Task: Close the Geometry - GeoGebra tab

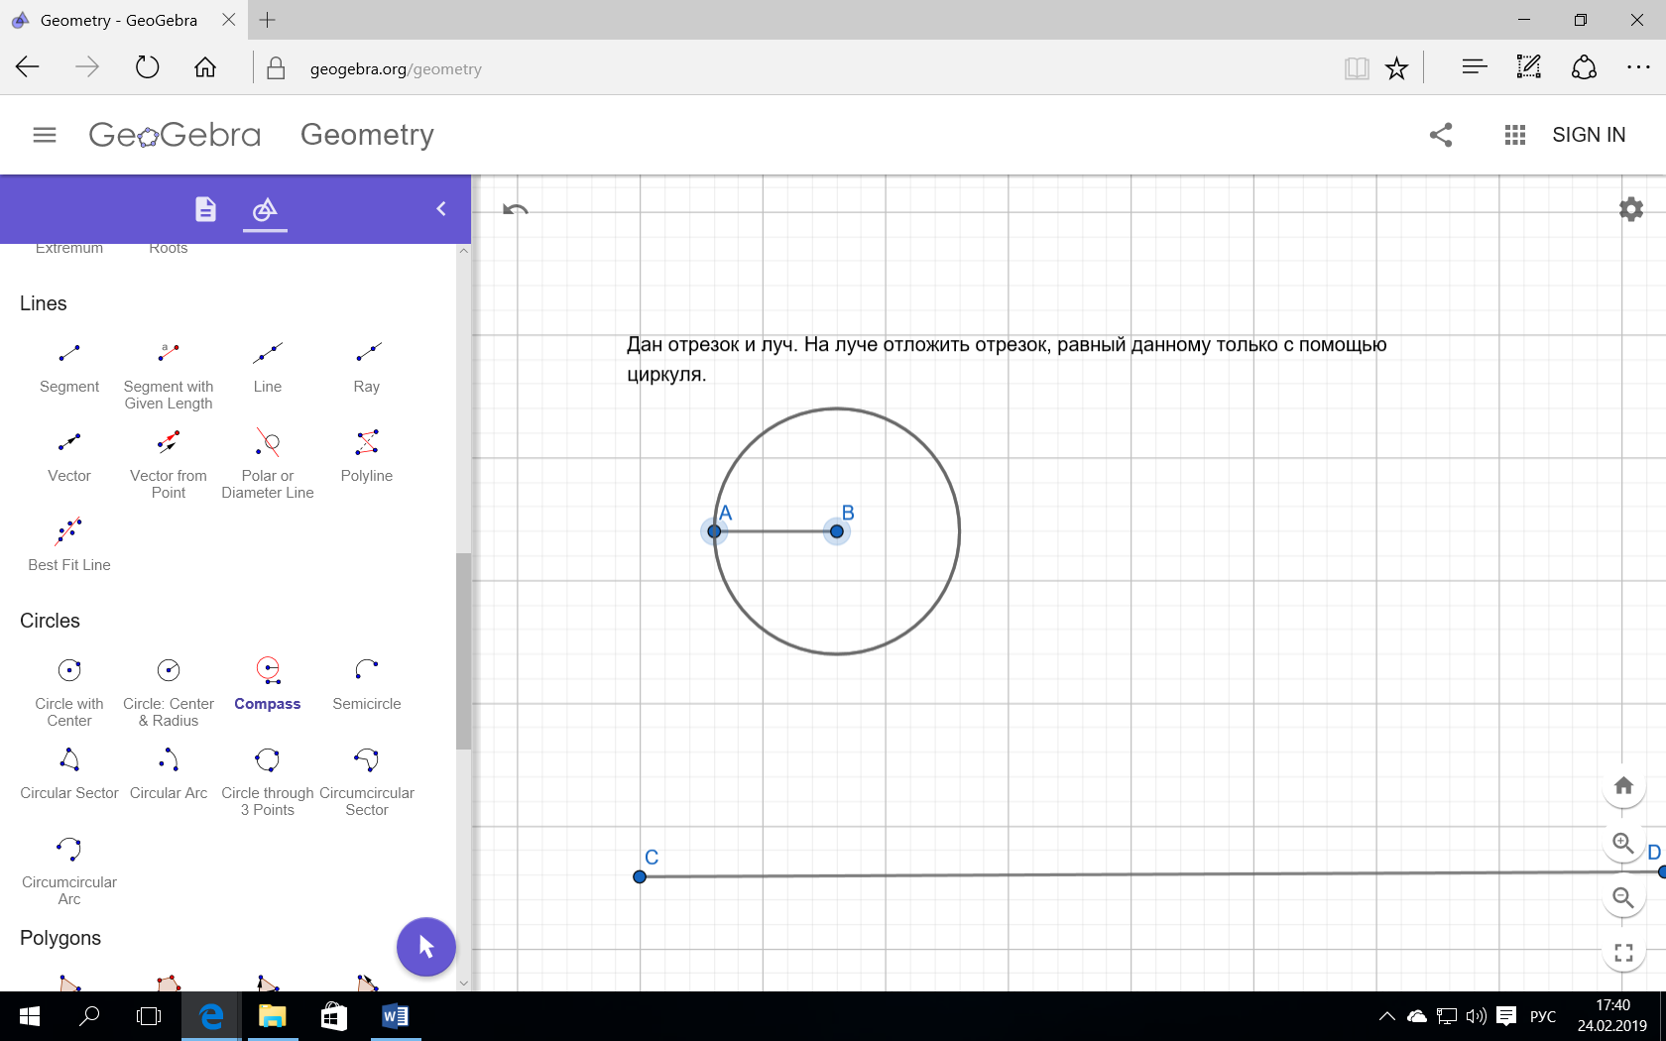Action: tap(229, 20)
